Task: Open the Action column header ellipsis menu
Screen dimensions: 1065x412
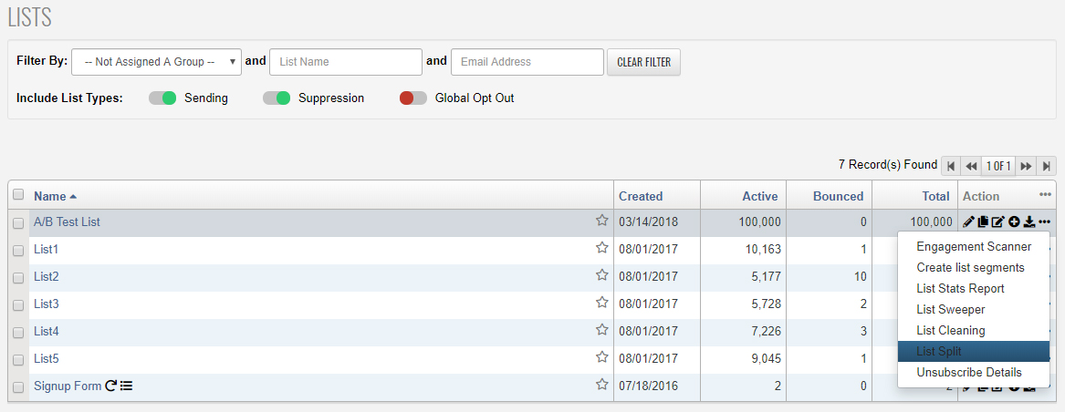Action: pyautogui.click(x=1045, y=195)
